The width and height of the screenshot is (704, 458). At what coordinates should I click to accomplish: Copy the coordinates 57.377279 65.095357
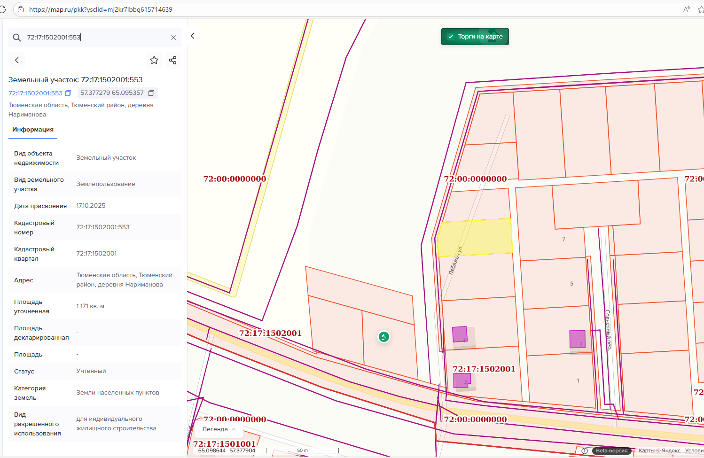[151, 93]
